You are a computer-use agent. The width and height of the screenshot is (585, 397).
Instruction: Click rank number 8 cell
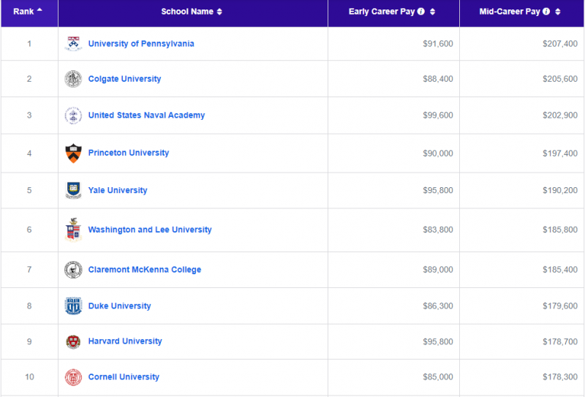click(29, 306)
